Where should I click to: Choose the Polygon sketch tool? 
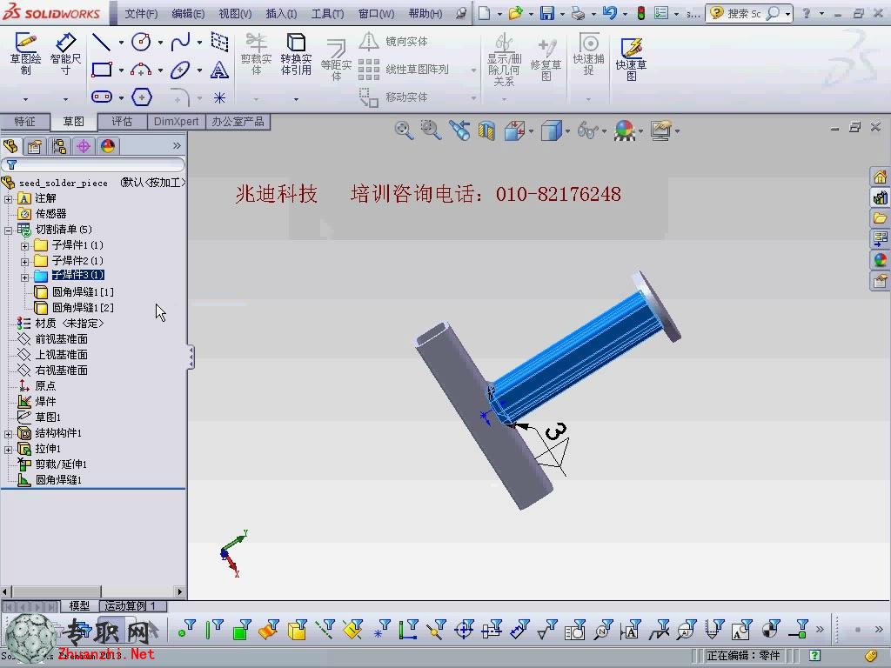click(142, 97)
